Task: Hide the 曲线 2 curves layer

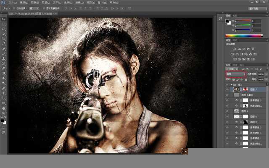Action: [227, 122]
